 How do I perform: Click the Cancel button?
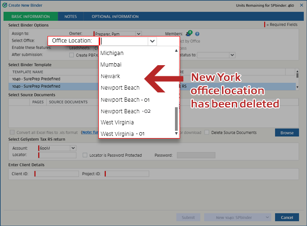(x=287, y=217)
